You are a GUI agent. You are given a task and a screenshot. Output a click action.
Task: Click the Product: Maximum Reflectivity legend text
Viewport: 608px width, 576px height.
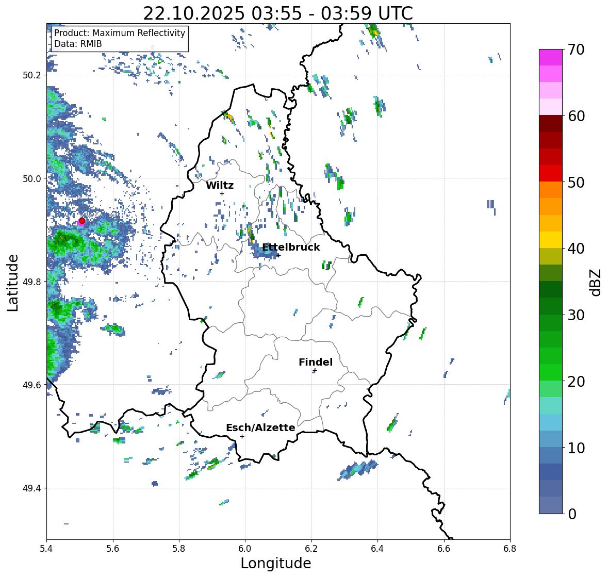pos(120,33)
